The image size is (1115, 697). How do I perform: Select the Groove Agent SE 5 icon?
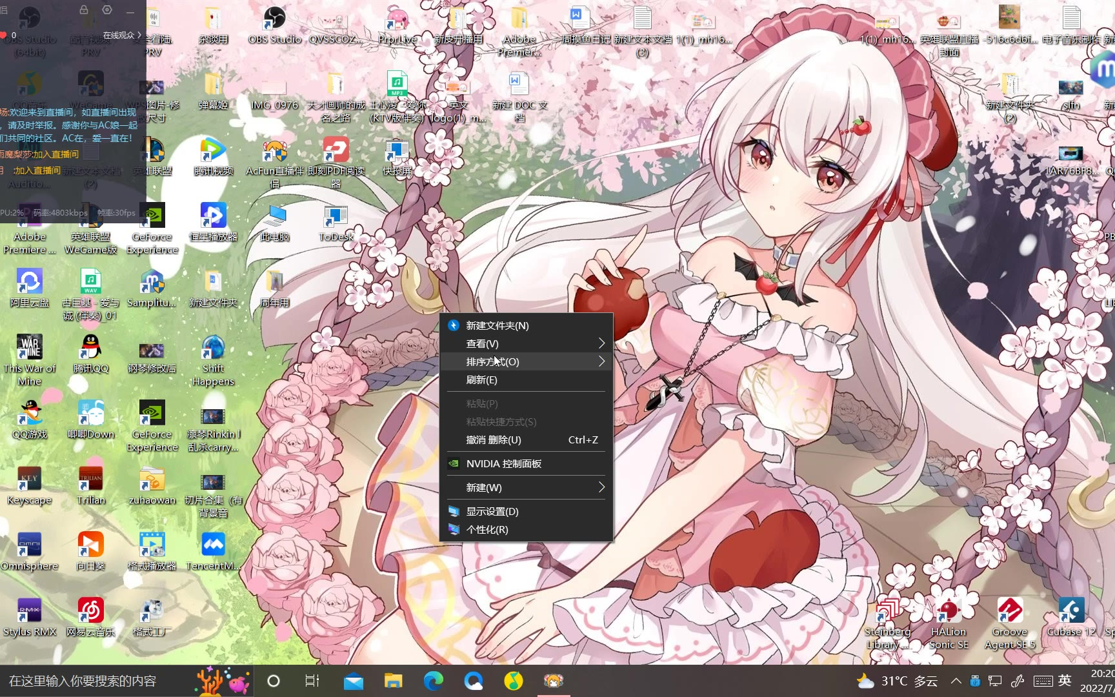[x=1010, y=624]
